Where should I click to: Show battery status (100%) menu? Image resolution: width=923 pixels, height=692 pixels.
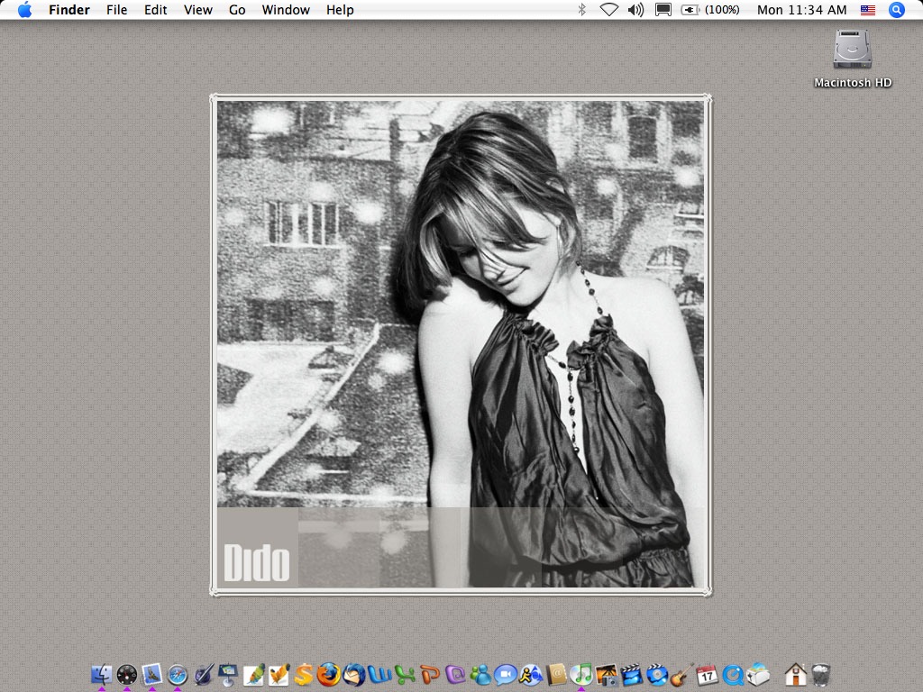710,9
